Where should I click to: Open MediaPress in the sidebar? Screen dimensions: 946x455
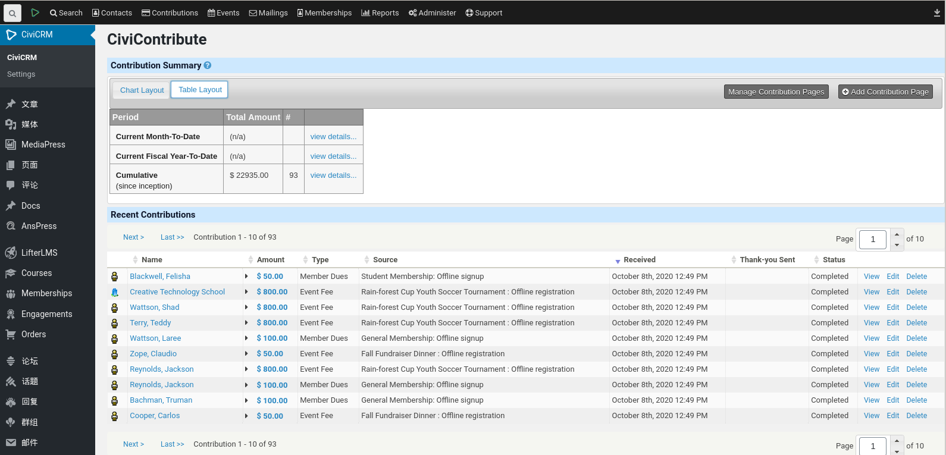(x=43, y=145)
